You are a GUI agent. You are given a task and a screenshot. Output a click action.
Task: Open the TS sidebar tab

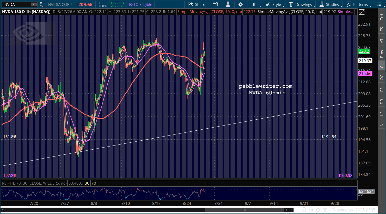pos(382,29)
